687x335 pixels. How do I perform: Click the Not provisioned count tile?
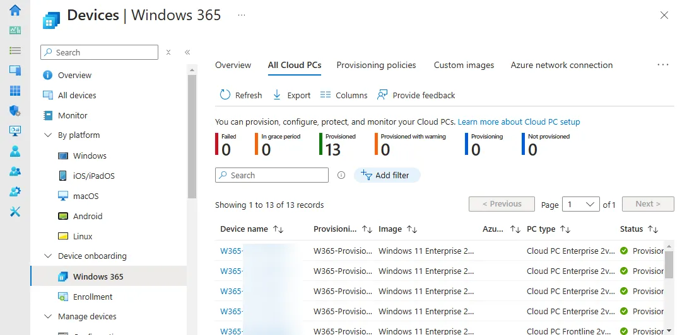point(546,145)
